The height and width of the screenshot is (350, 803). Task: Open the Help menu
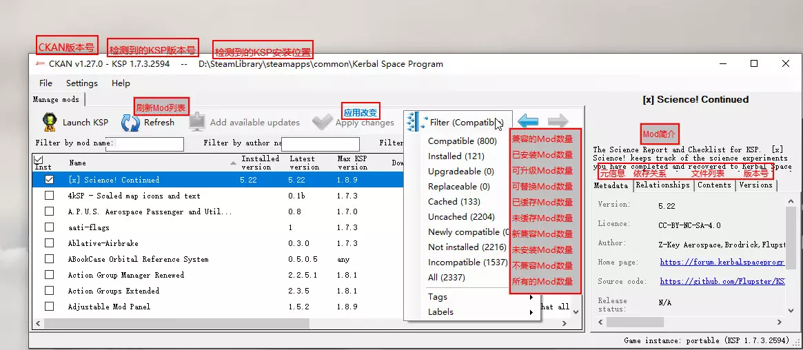(x=121, y=83)
